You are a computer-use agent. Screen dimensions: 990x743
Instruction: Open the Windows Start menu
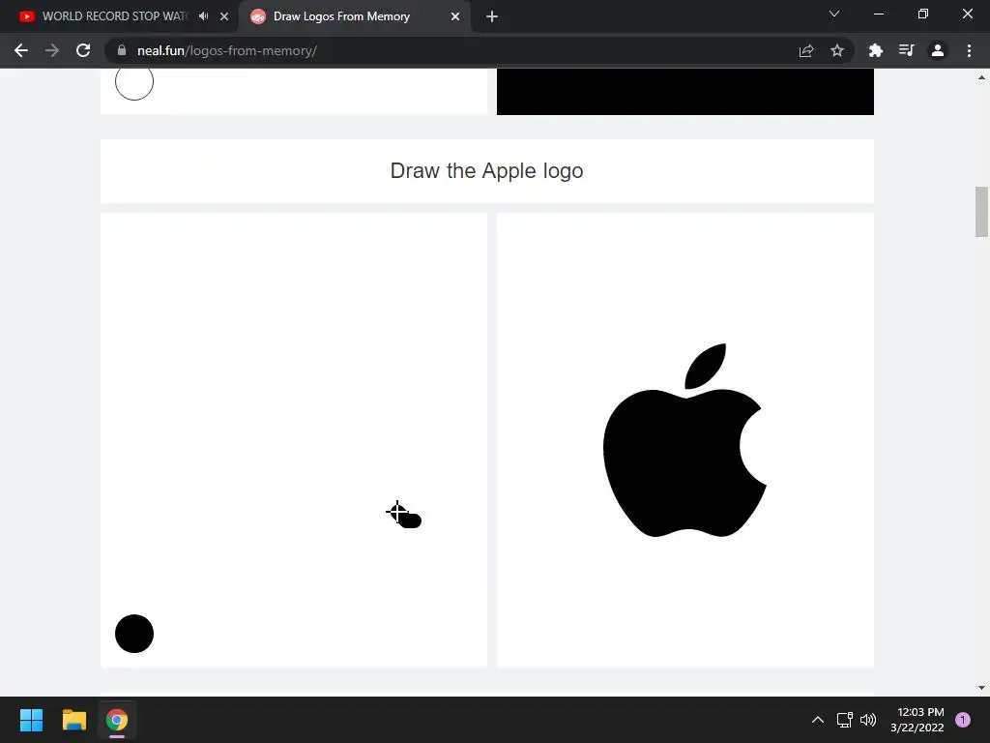[31, 720]
